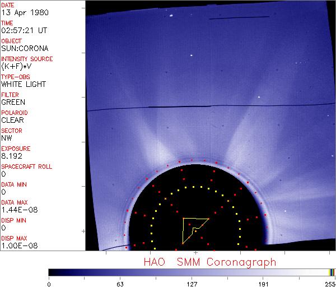Select the time value 02:57:21 UT
The width and height of the screenshot is (336, 287).
24,31
